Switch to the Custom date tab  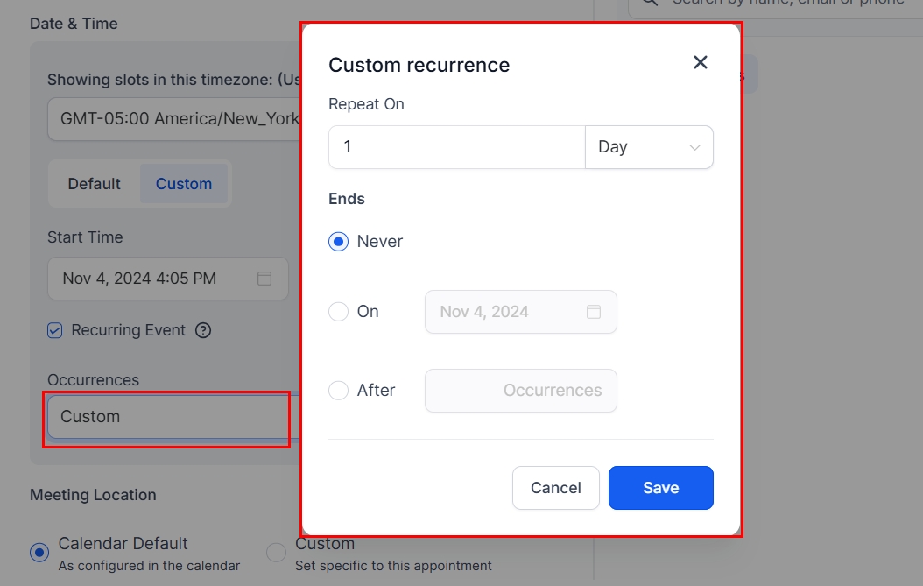click(184, 184)
